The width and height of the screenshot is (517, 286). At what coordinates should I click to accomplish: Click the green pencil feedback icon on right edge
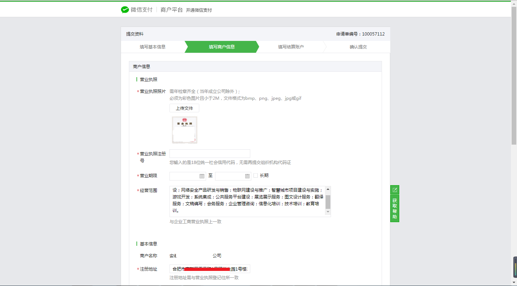(394, 189)
